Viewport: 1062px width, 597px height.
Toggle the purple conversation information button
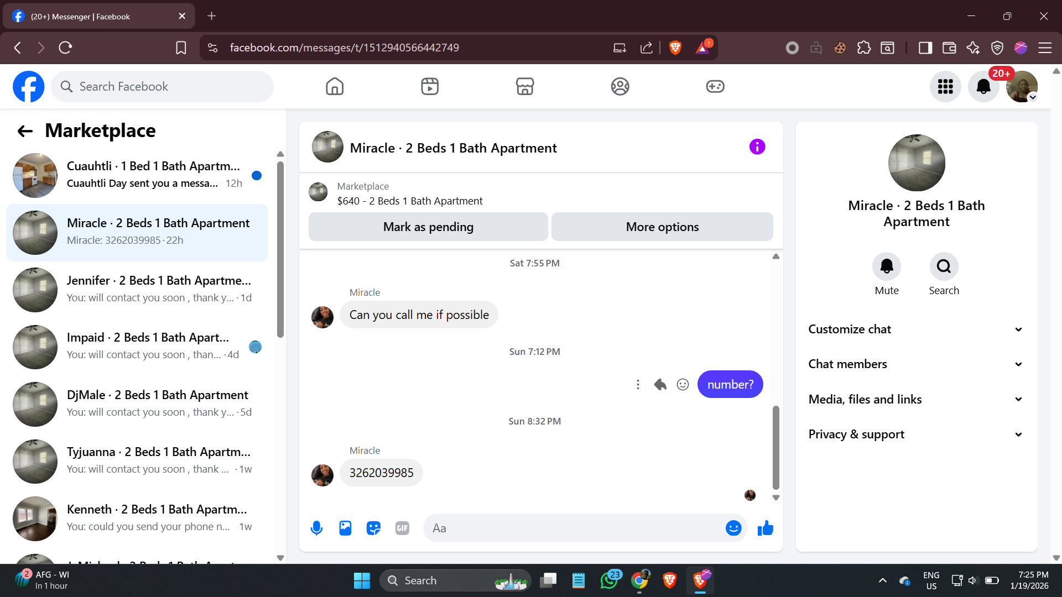(x=757, y=147)
